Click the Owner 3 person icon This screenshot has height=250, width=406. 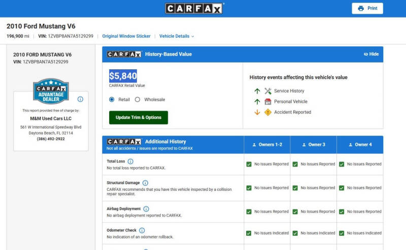[x=304, y=145]
